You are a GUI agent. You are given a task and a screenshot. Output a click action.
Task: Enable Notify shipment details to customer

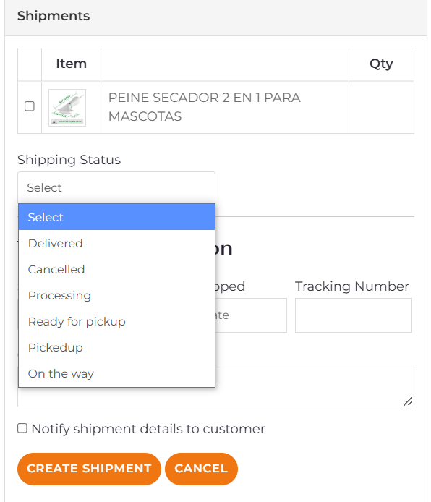click(22, 428)
